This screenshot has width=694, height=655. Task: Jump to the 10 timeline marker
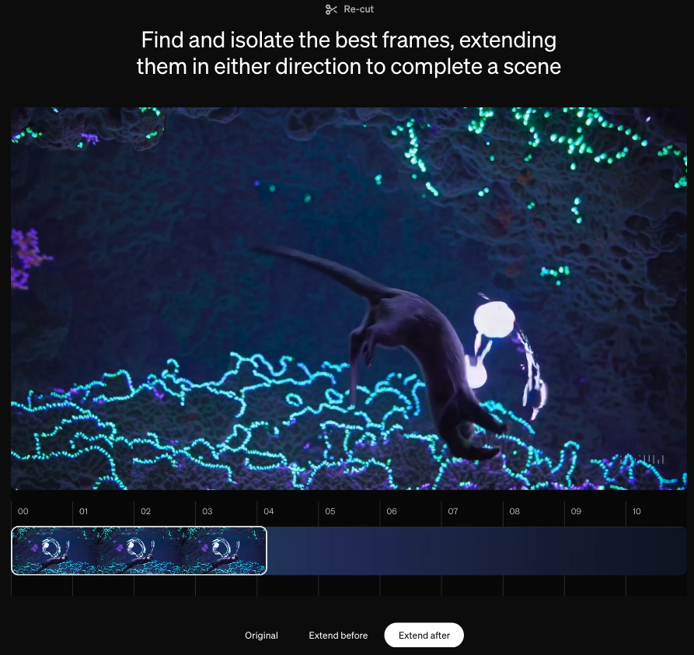636,511
